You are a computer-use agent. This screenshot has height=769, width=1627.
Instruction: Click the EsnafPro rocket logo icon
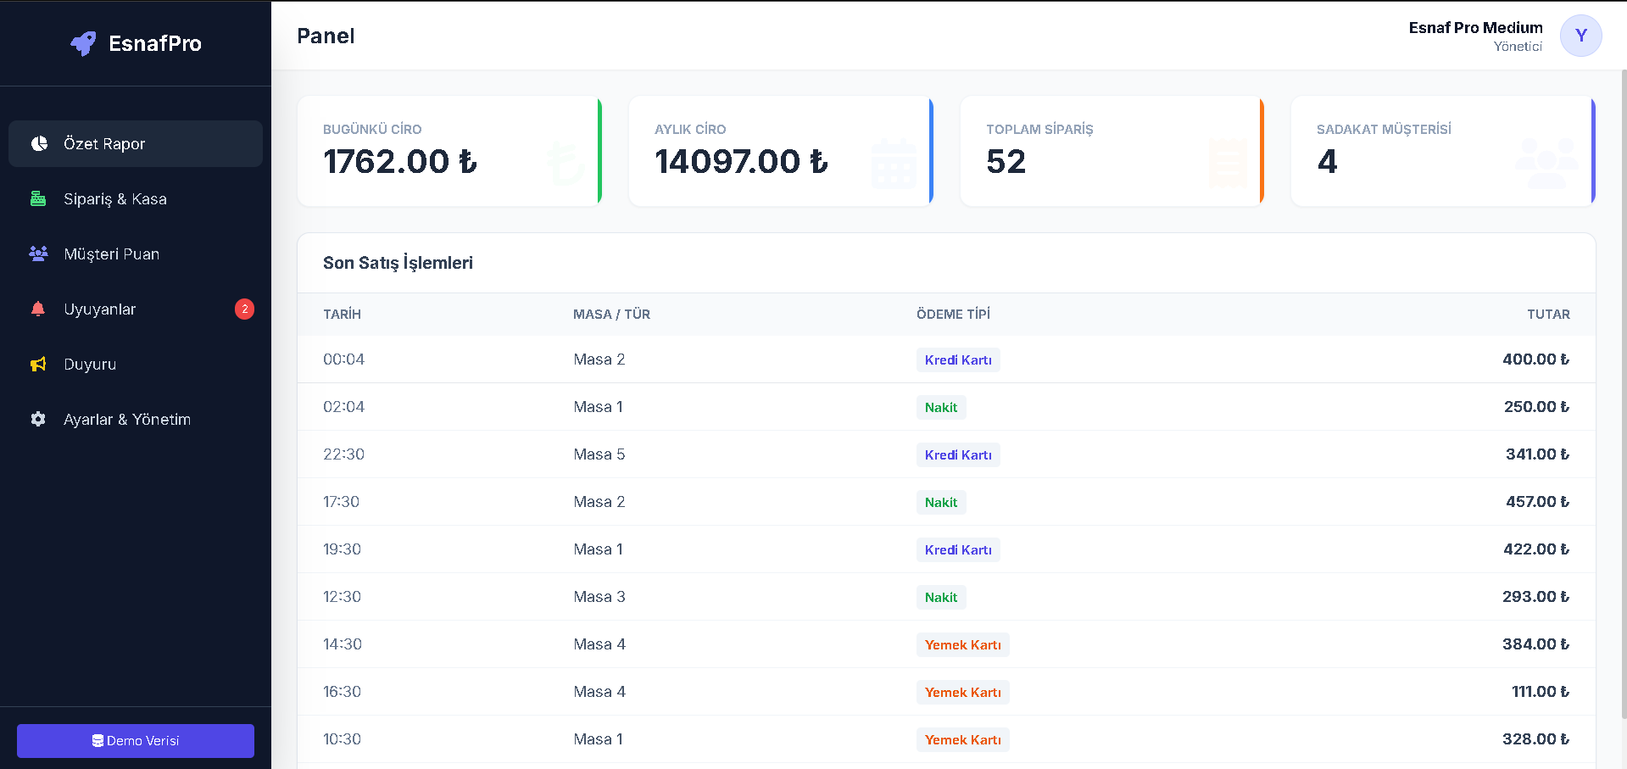[x=83, y=43]
